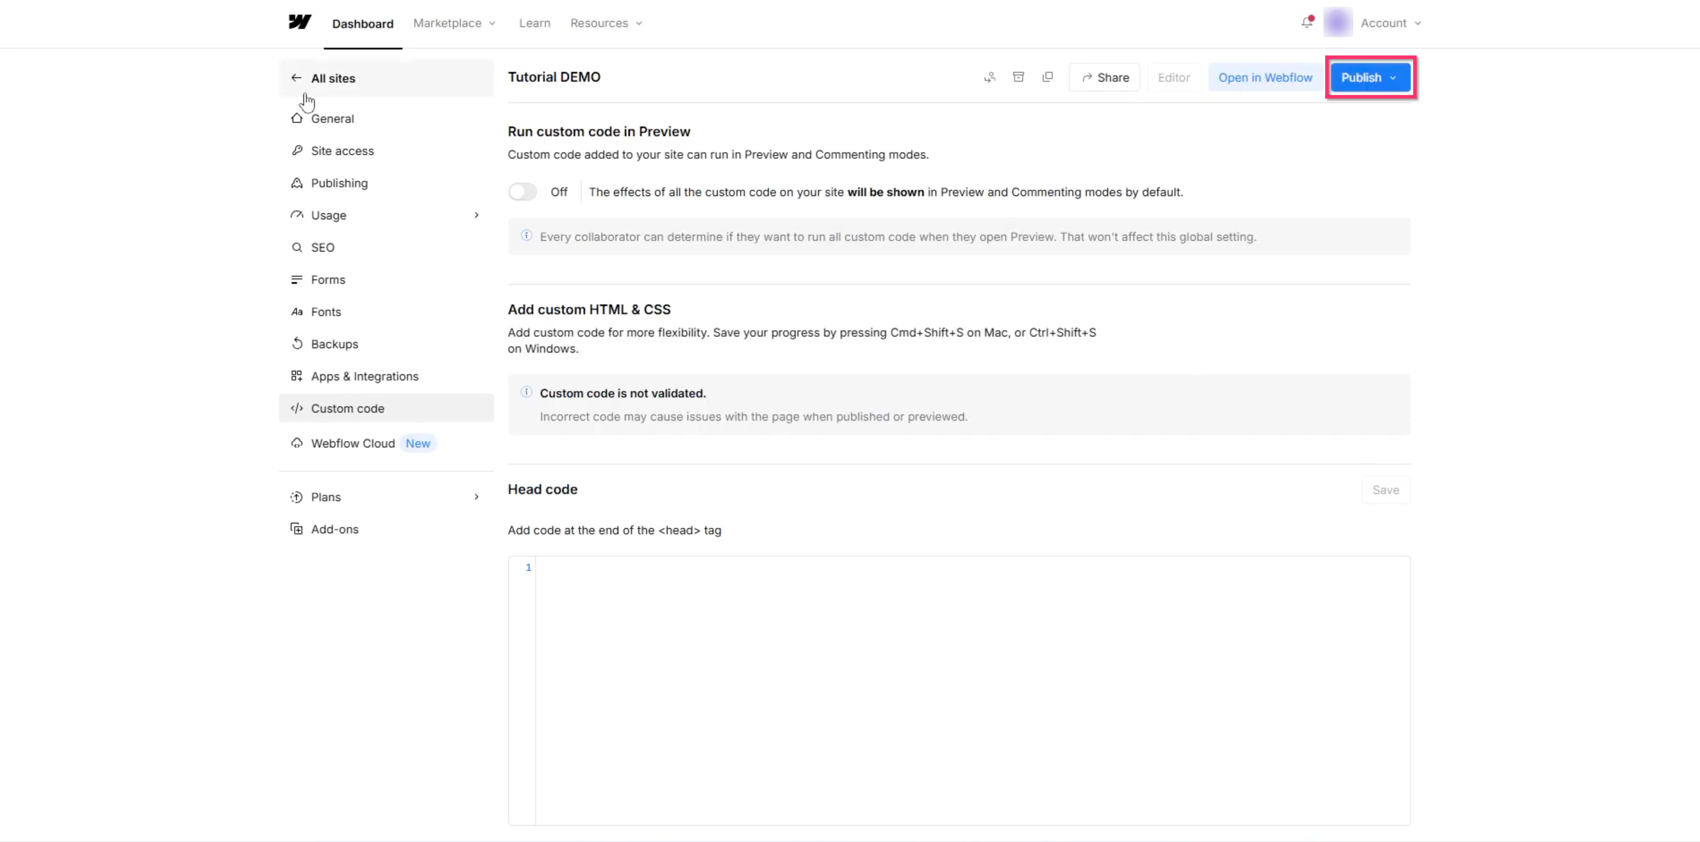Open the Account dropdown menu

[x=1390, y=23]
